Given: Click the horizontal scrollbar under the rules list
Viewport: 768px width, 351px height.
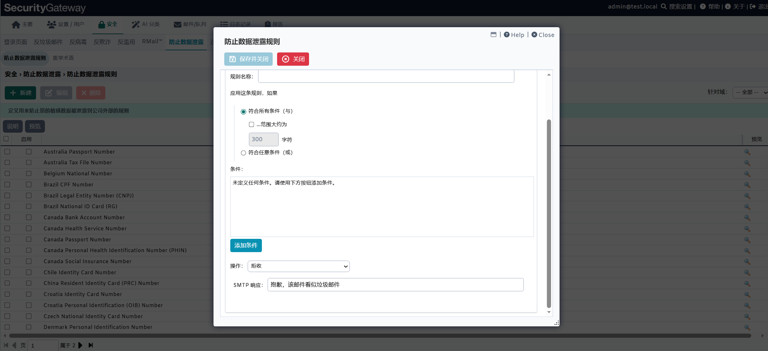Looking at the screenshot, I should click(x=380, y=336).
